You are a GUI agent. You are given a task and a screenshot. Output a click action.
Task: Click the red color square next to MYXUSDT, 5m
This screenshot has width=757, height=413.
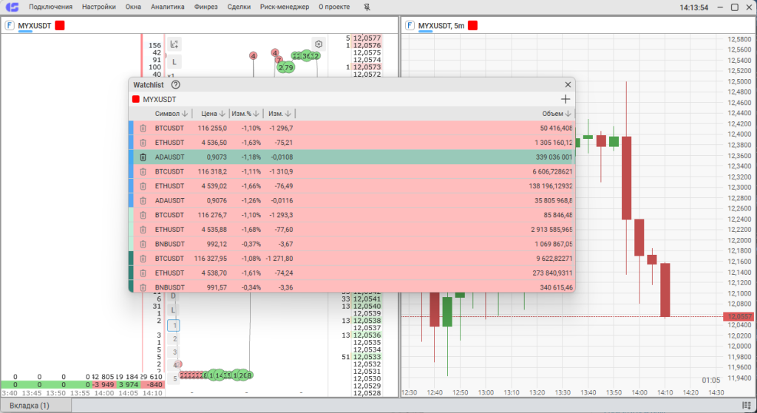coord(472,26)
